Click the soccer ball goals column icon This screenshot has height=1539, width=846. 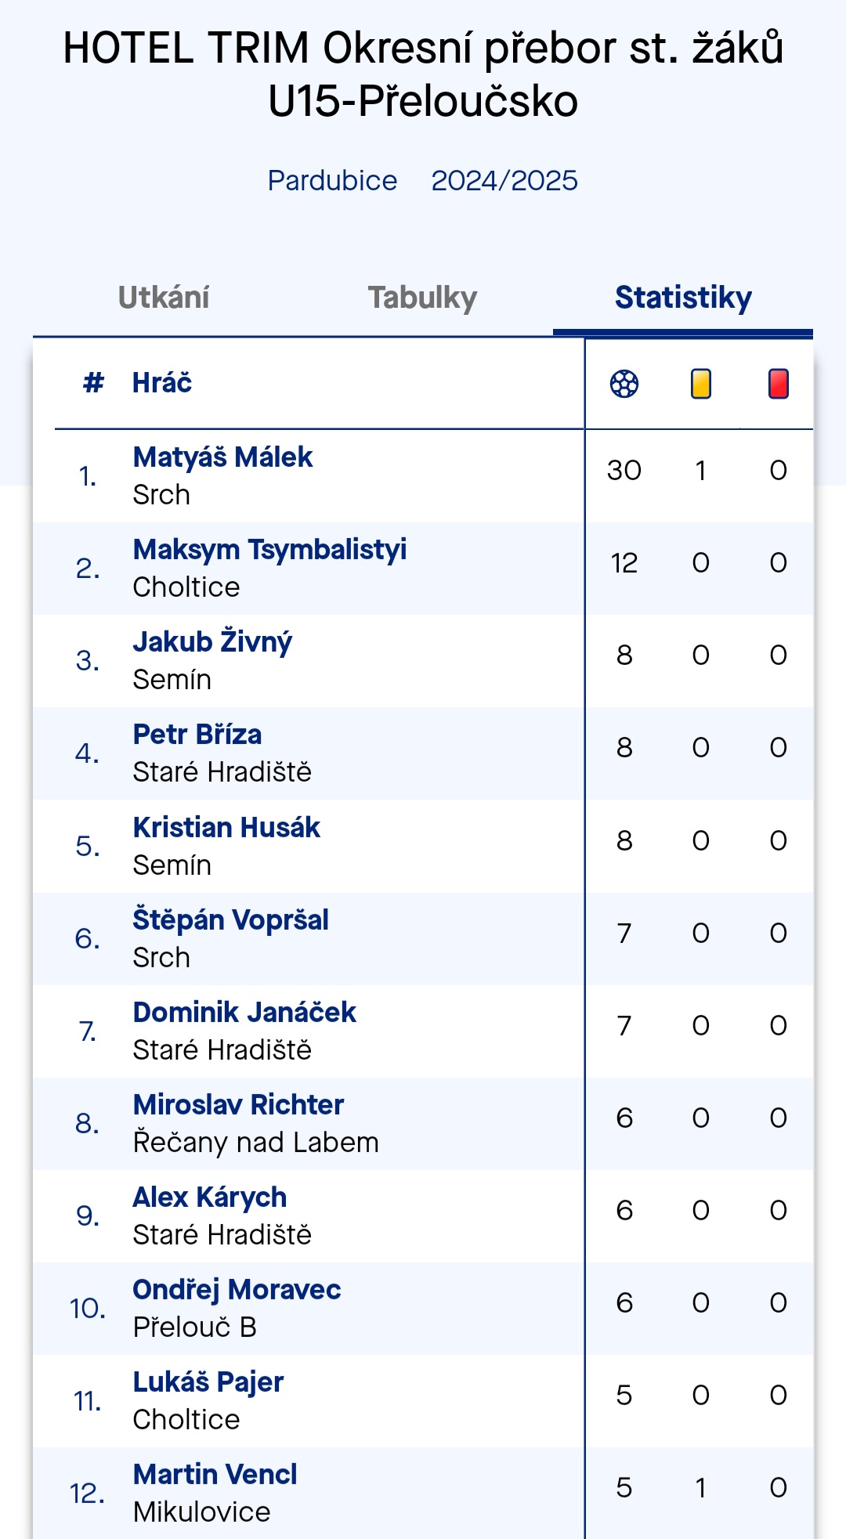point(624,384)
